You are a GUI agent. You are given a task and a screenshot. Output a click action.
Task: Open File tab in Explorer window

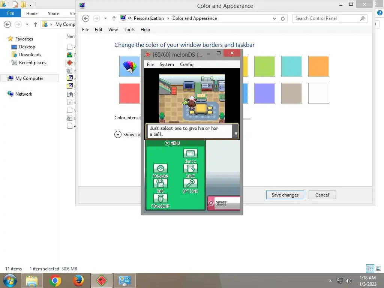coord(10,13)
